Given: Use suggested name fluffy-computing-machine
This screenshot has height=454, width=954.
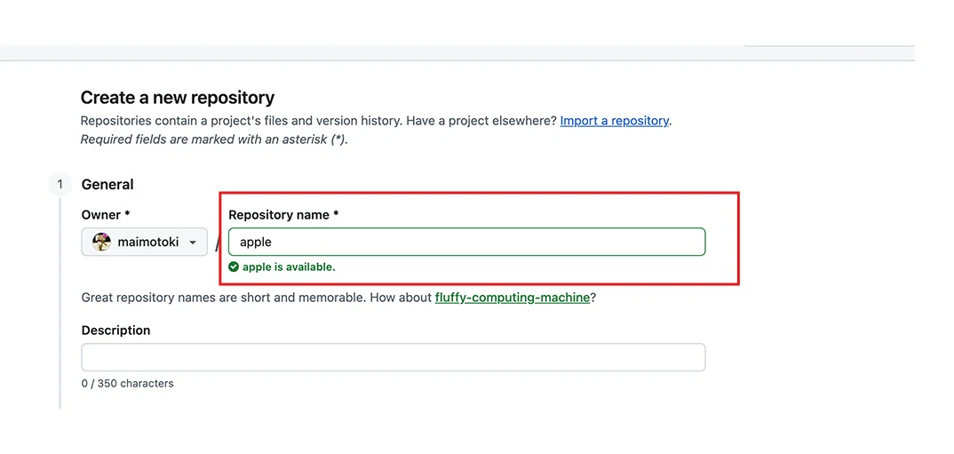Looking at the screenshot, I should tap(512, 298).
